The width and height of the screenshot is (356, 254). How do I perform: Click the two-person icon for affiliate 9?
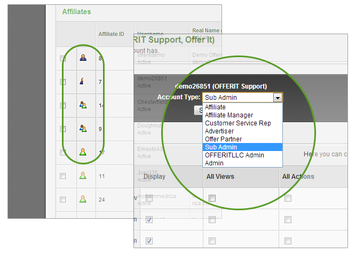pos(83,128)
